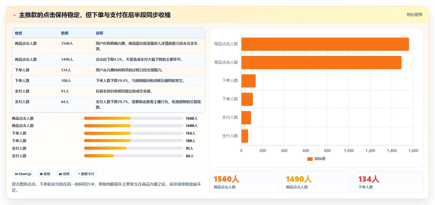Click the 数据卡片 tag
Screen dimensions: 435x205
point(86,174)
